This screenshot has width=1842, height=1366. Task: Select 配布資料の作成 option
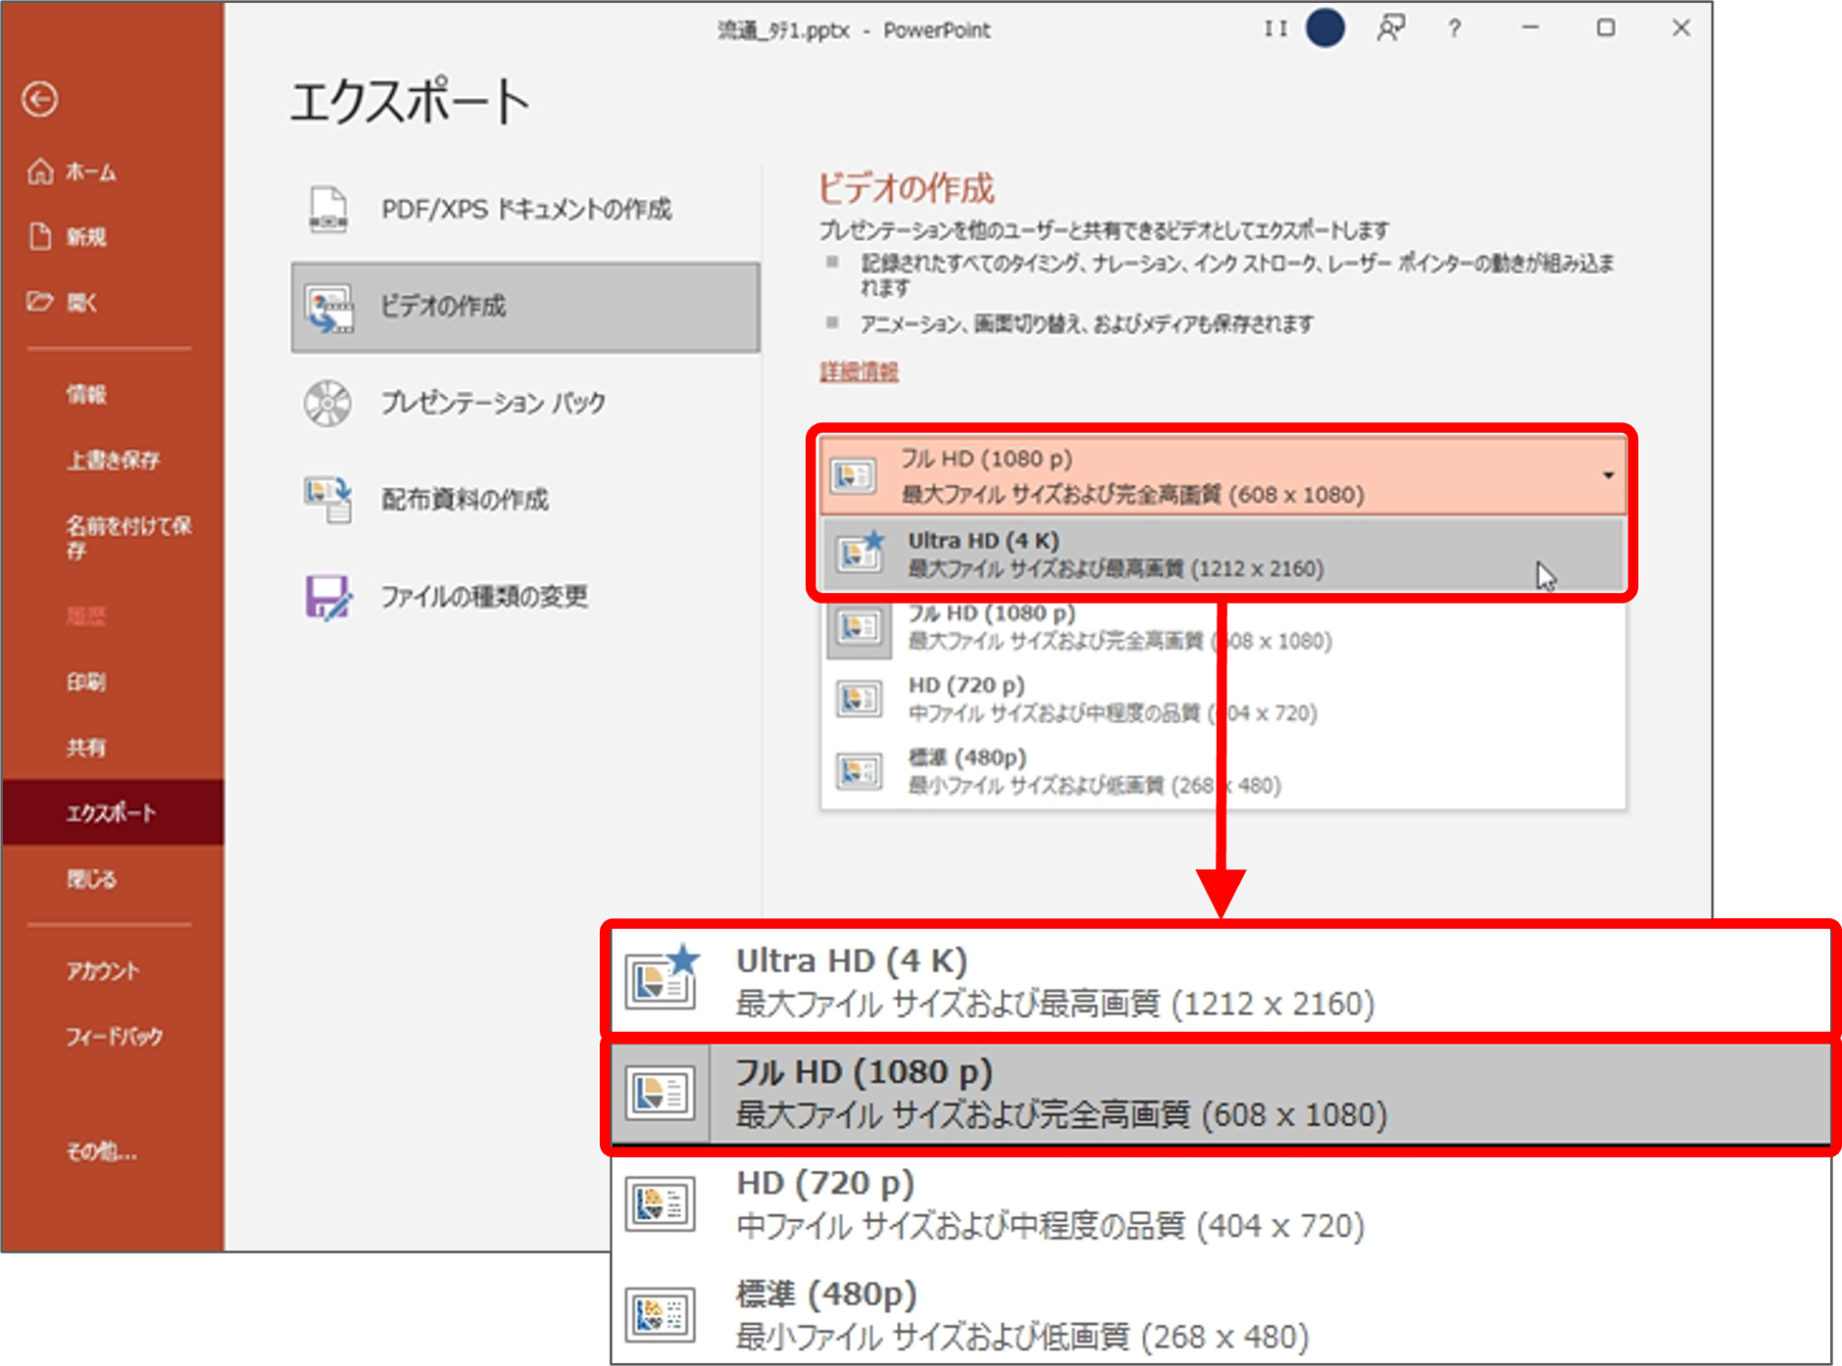(524, 499)
